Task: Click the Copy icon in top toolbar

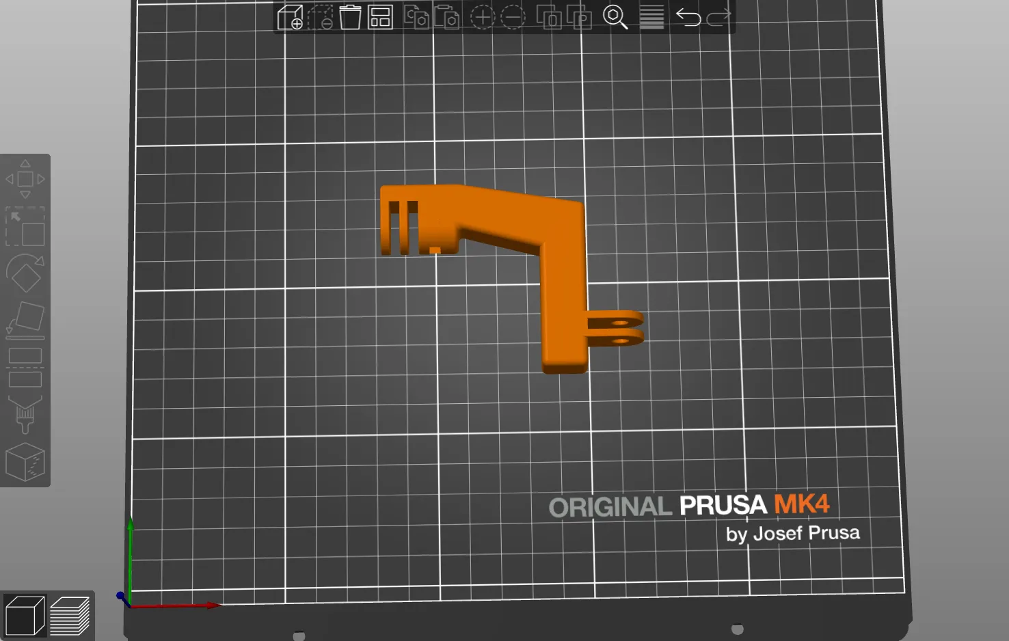Action: pyautogui.click(x=416, y=16)
